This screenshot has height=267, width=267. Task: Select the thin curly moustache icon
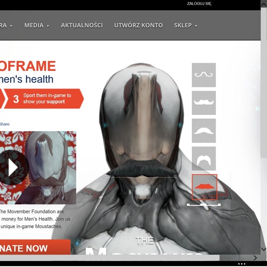[204, 75]
